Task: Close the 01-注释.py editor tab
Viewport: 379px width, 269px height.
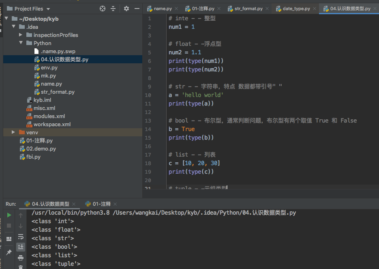Action: pos(219,9)
